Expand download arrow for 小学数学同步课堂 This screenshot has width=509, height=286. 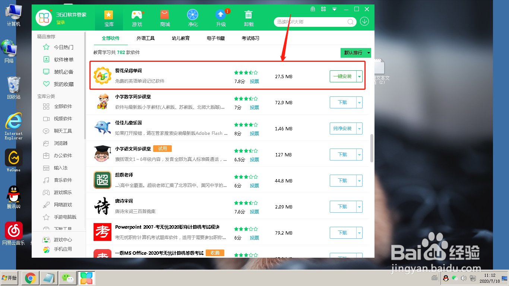pos(360,102)
